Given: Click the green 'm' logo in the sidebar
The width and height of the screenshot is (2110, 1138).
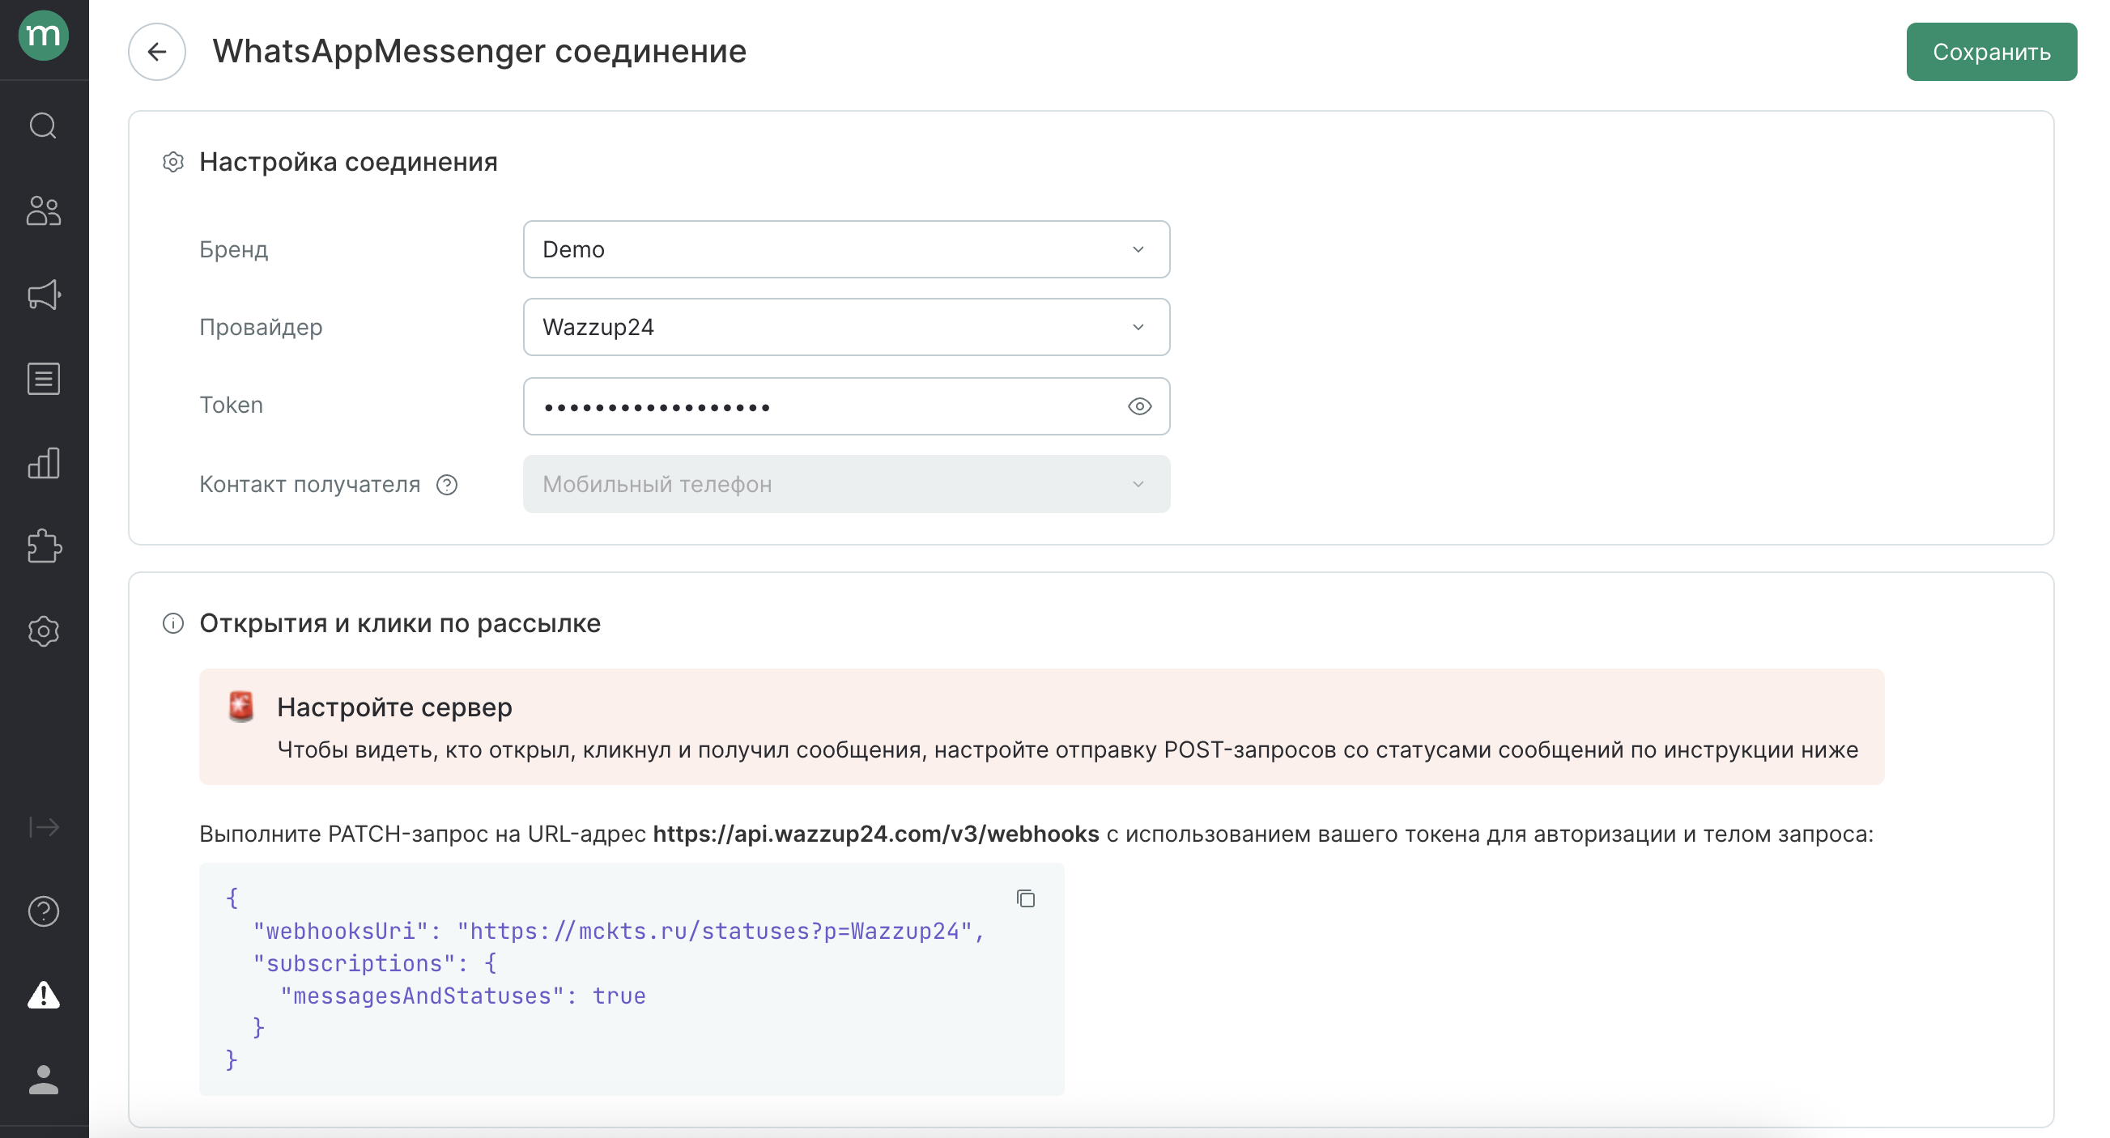Looking at the screenshot, I should [44, 35].
